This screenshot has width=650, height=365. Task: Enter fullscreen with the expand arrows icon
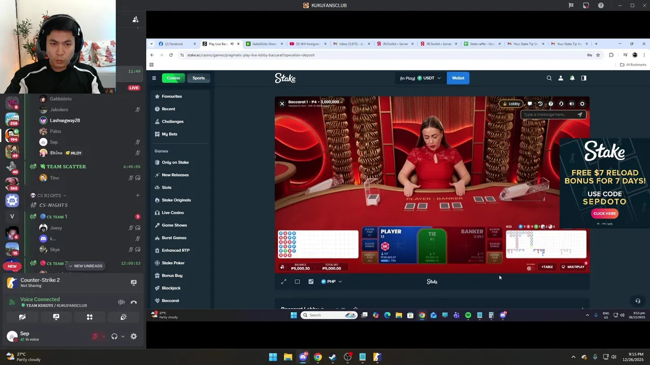[x=284, y=281]
